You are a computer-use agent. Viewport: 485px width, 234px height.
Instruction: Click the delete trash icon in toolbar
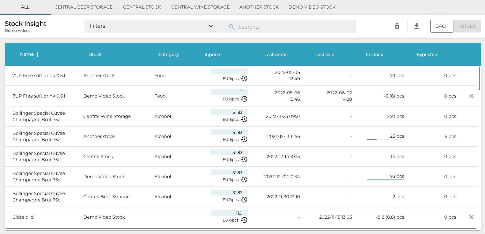tap(397, 26)
